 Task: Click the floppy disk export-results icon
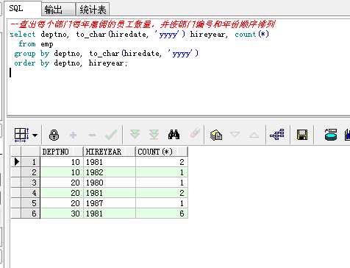(x=302, y=135)
